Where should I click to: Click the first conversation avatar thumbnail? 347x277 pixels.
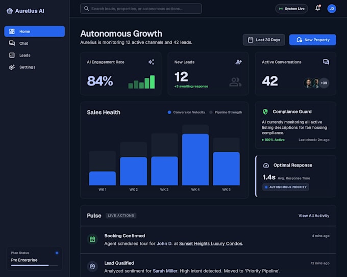tap(308, 83)
